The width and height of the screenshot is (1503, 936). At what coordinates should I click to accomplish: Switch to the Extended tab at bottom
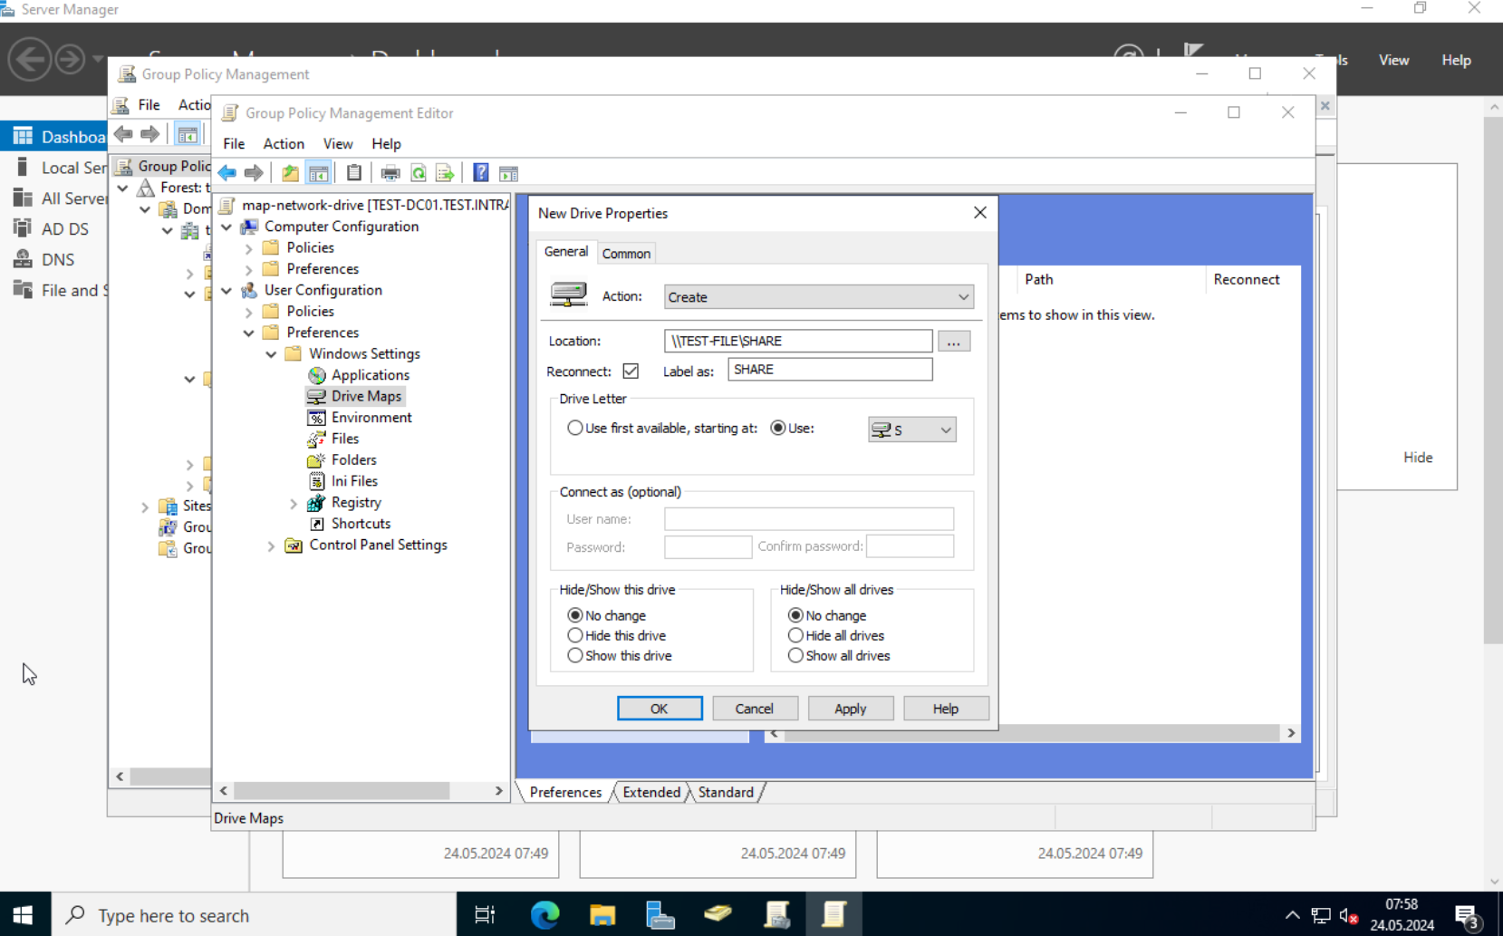point(651,792)
